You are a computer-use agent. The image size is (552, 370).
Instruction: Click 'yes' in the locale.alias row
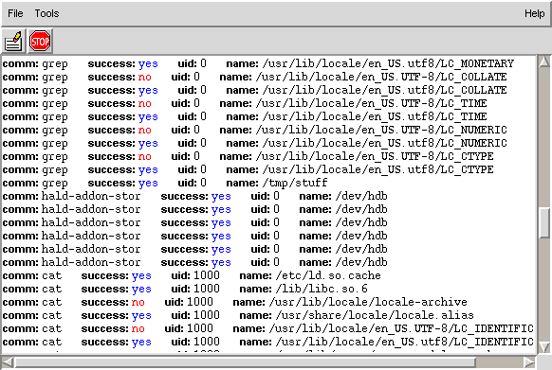141,316
